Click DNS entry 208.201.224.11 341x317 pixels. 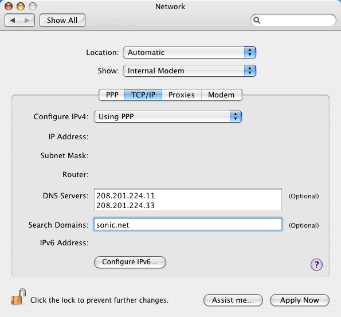tap(126, 195)
